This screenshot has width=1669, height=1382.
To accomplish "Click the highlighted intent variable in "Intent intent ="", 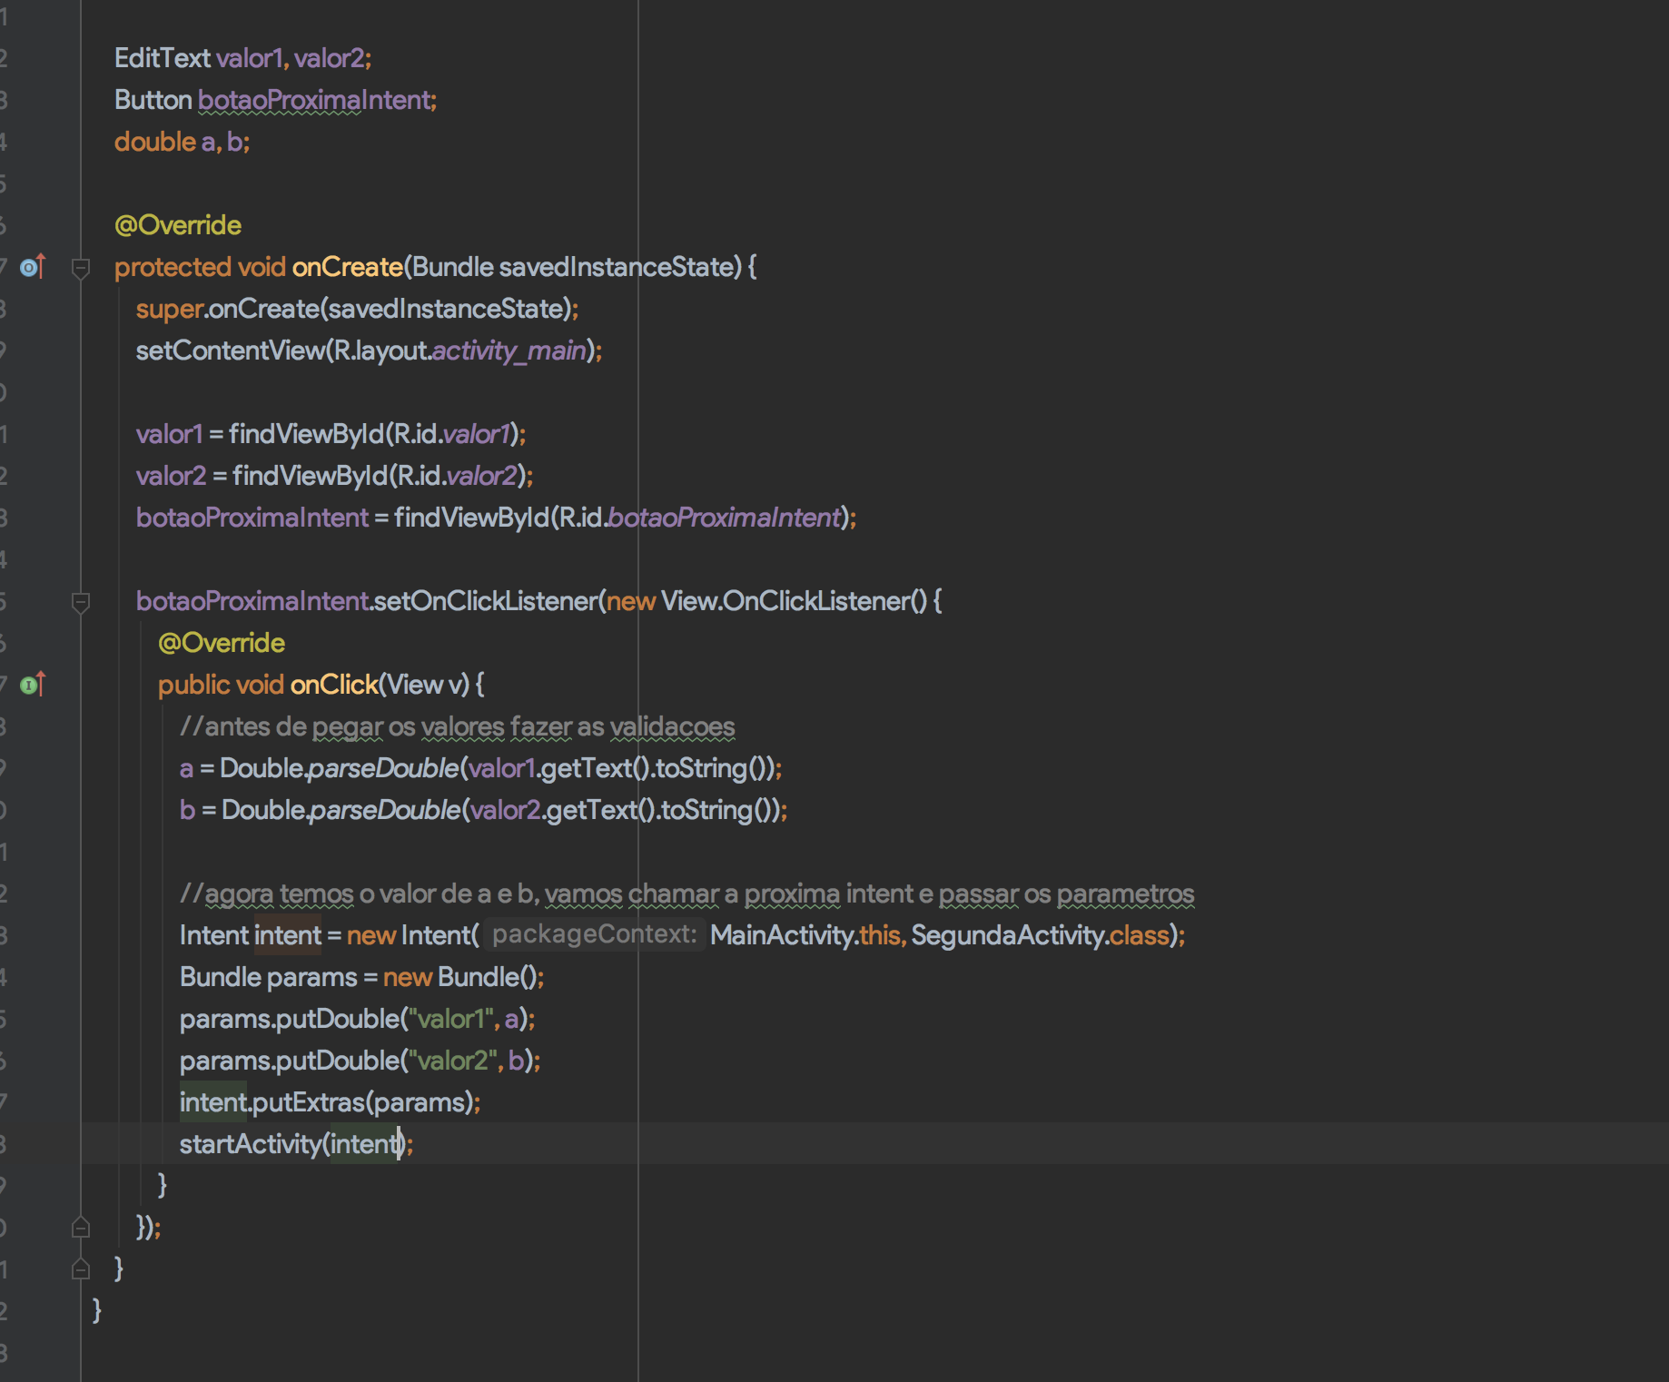I will 288,935.
